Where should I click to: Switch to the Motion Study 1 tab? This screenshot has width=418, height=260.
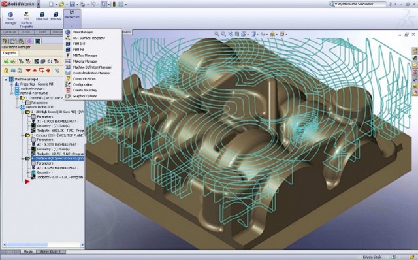(x=51, y=252)
